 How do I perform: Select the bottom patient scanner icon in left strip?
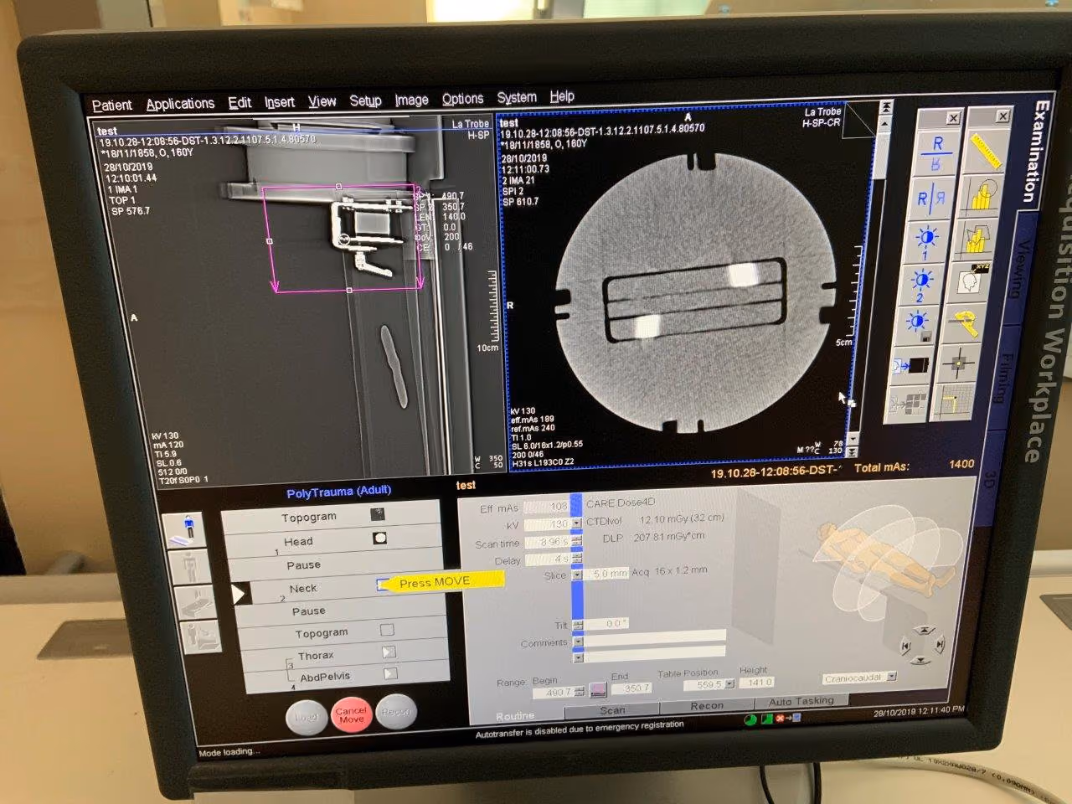point(202,638)
